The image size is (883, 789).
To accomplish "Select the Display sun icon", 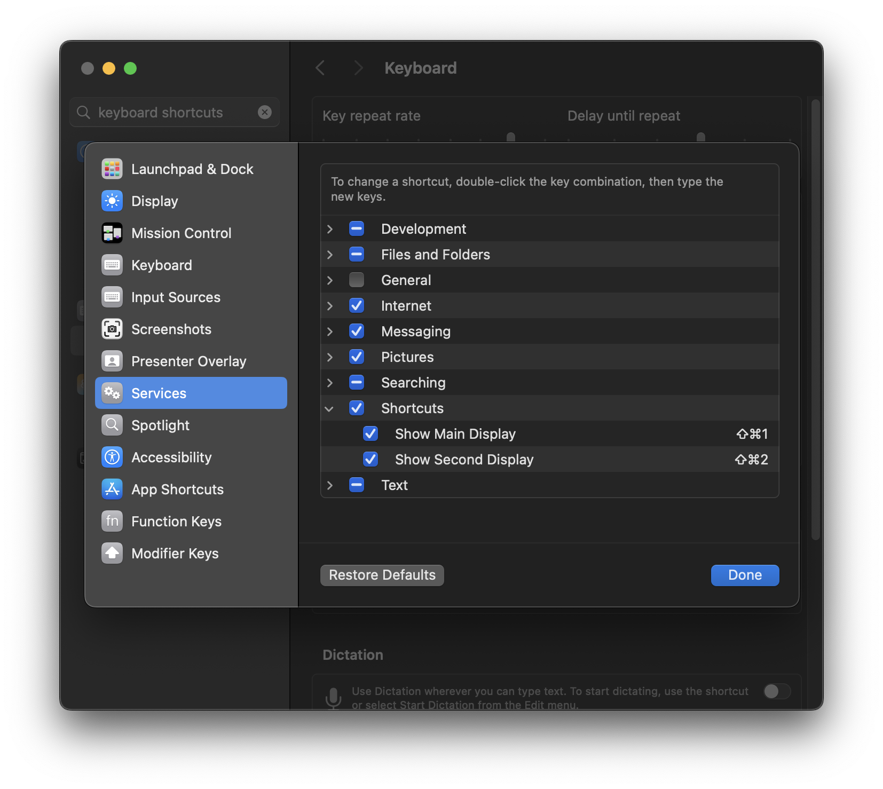I will tap(112, 201).
